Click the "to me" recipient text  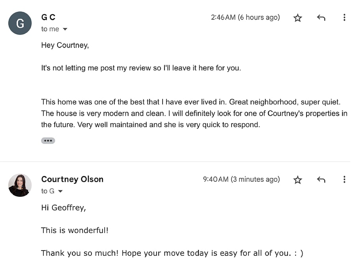[50, 29]
